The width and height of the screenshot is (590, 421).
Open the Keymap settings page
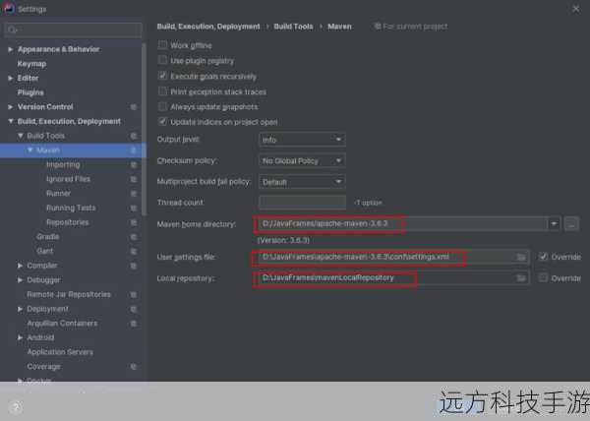(x=32, y=64)
